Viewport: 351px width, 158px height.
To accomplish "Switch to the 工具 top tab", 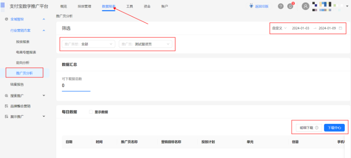I will [130, 6].
